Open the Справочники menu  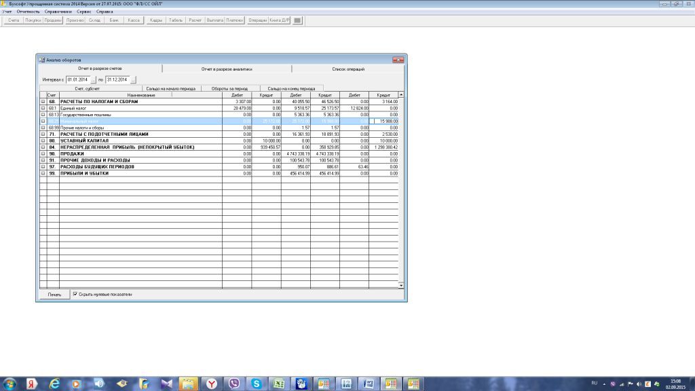pos(58,12)
